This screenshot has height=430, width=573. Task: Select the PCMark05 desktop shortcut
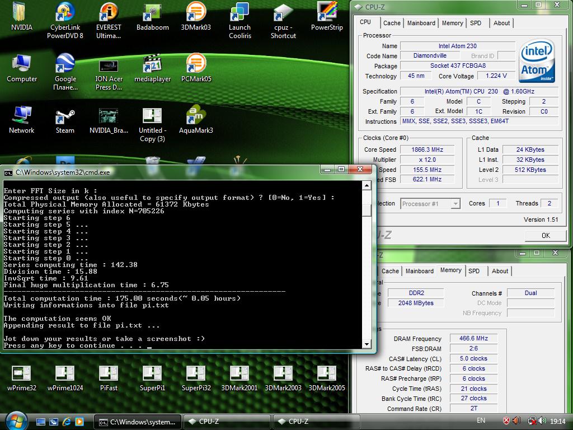pyautogui.click(x=196, y=68)
